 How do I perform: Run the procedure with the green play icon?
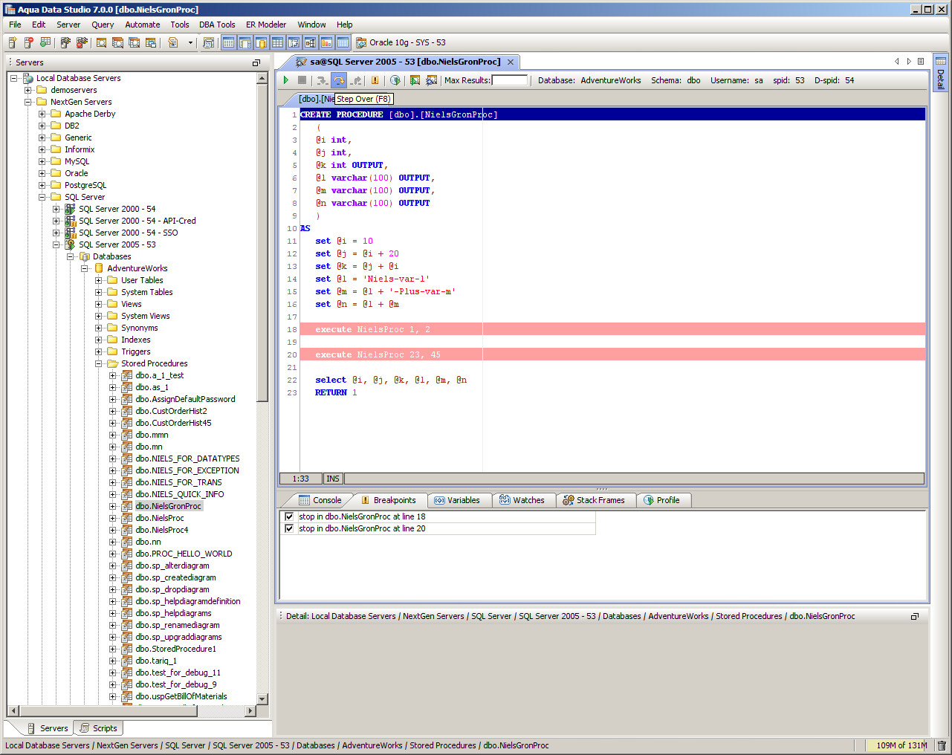click(285, 80)
